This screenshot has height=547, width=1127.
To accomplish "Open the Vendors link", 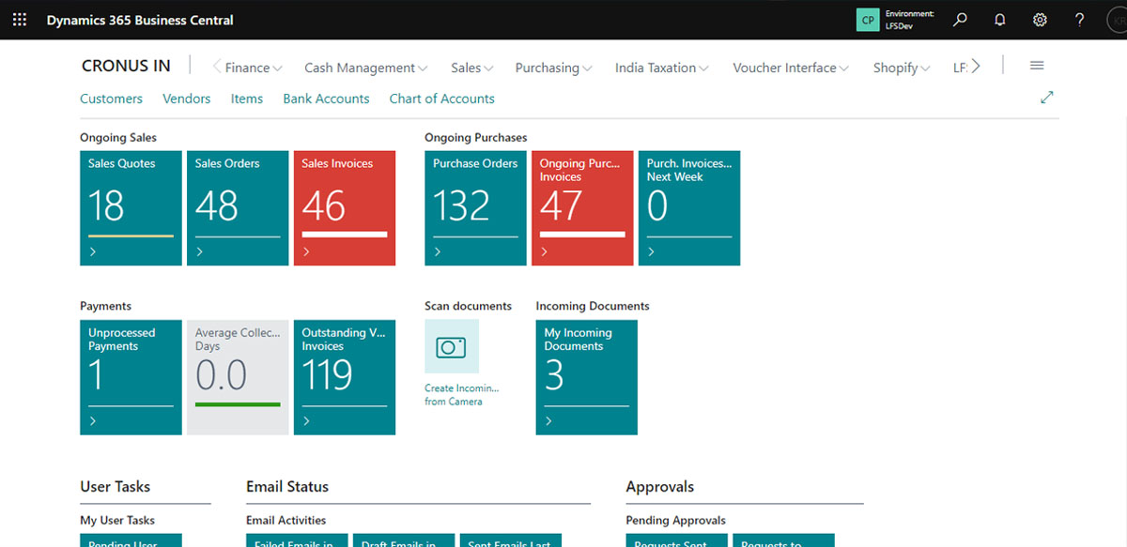I will (186, 99).
